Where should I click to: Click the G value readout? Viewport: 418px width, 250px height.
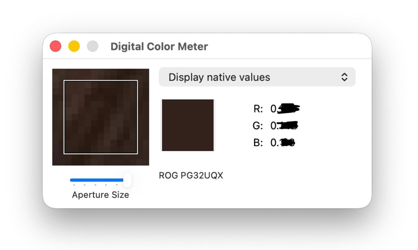[x=284, y=125]
